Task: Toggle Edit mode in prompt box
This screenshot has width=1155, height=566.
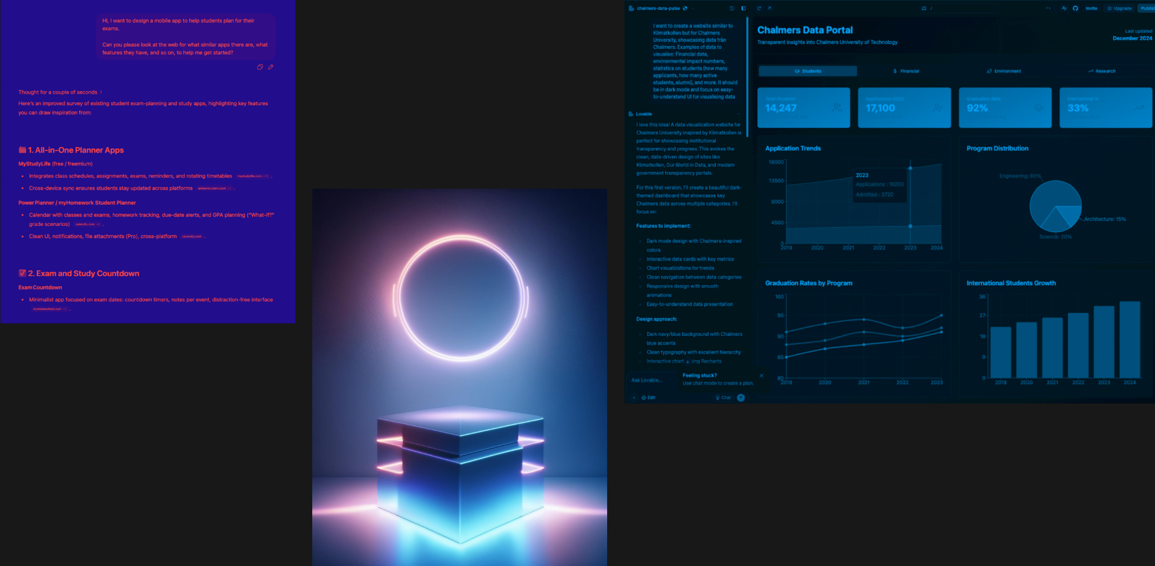Action: [649, 398]
